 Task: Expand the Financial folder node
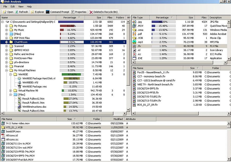coord(7,66)
